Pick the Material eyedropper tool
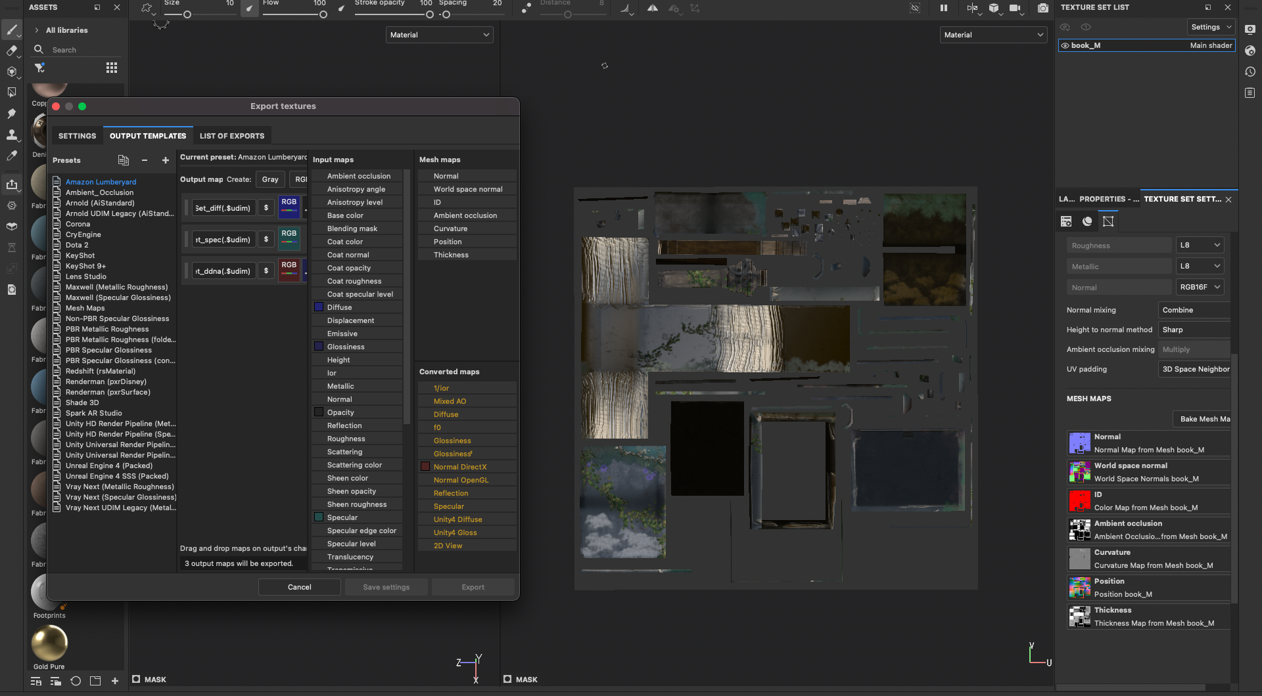The height and width of the screenshot is (696, 1262). 11,156
